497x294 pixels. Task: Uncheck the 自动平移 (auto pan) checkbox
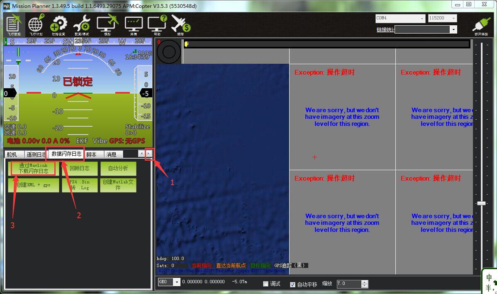[x=292, y=284]
